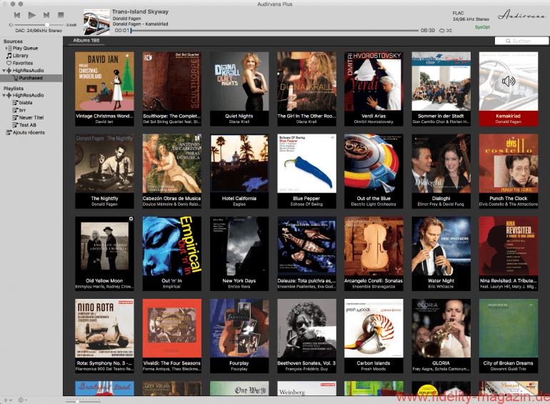This screenshot has width=550, height=404.
Task: Skip to the previous track
Action: pyautogui.click(x=16, y=15)
